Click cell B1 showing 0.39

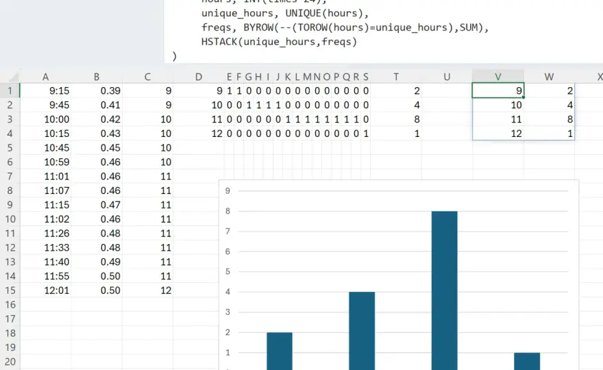(97, 90)
